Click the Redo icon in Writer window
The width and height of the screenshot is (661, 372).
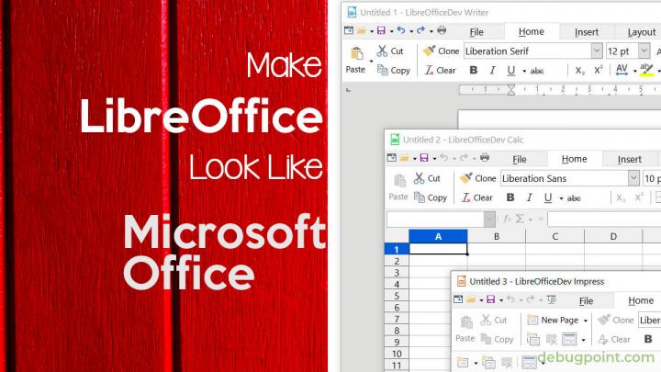pyautogui.click(x=420, y=30)
